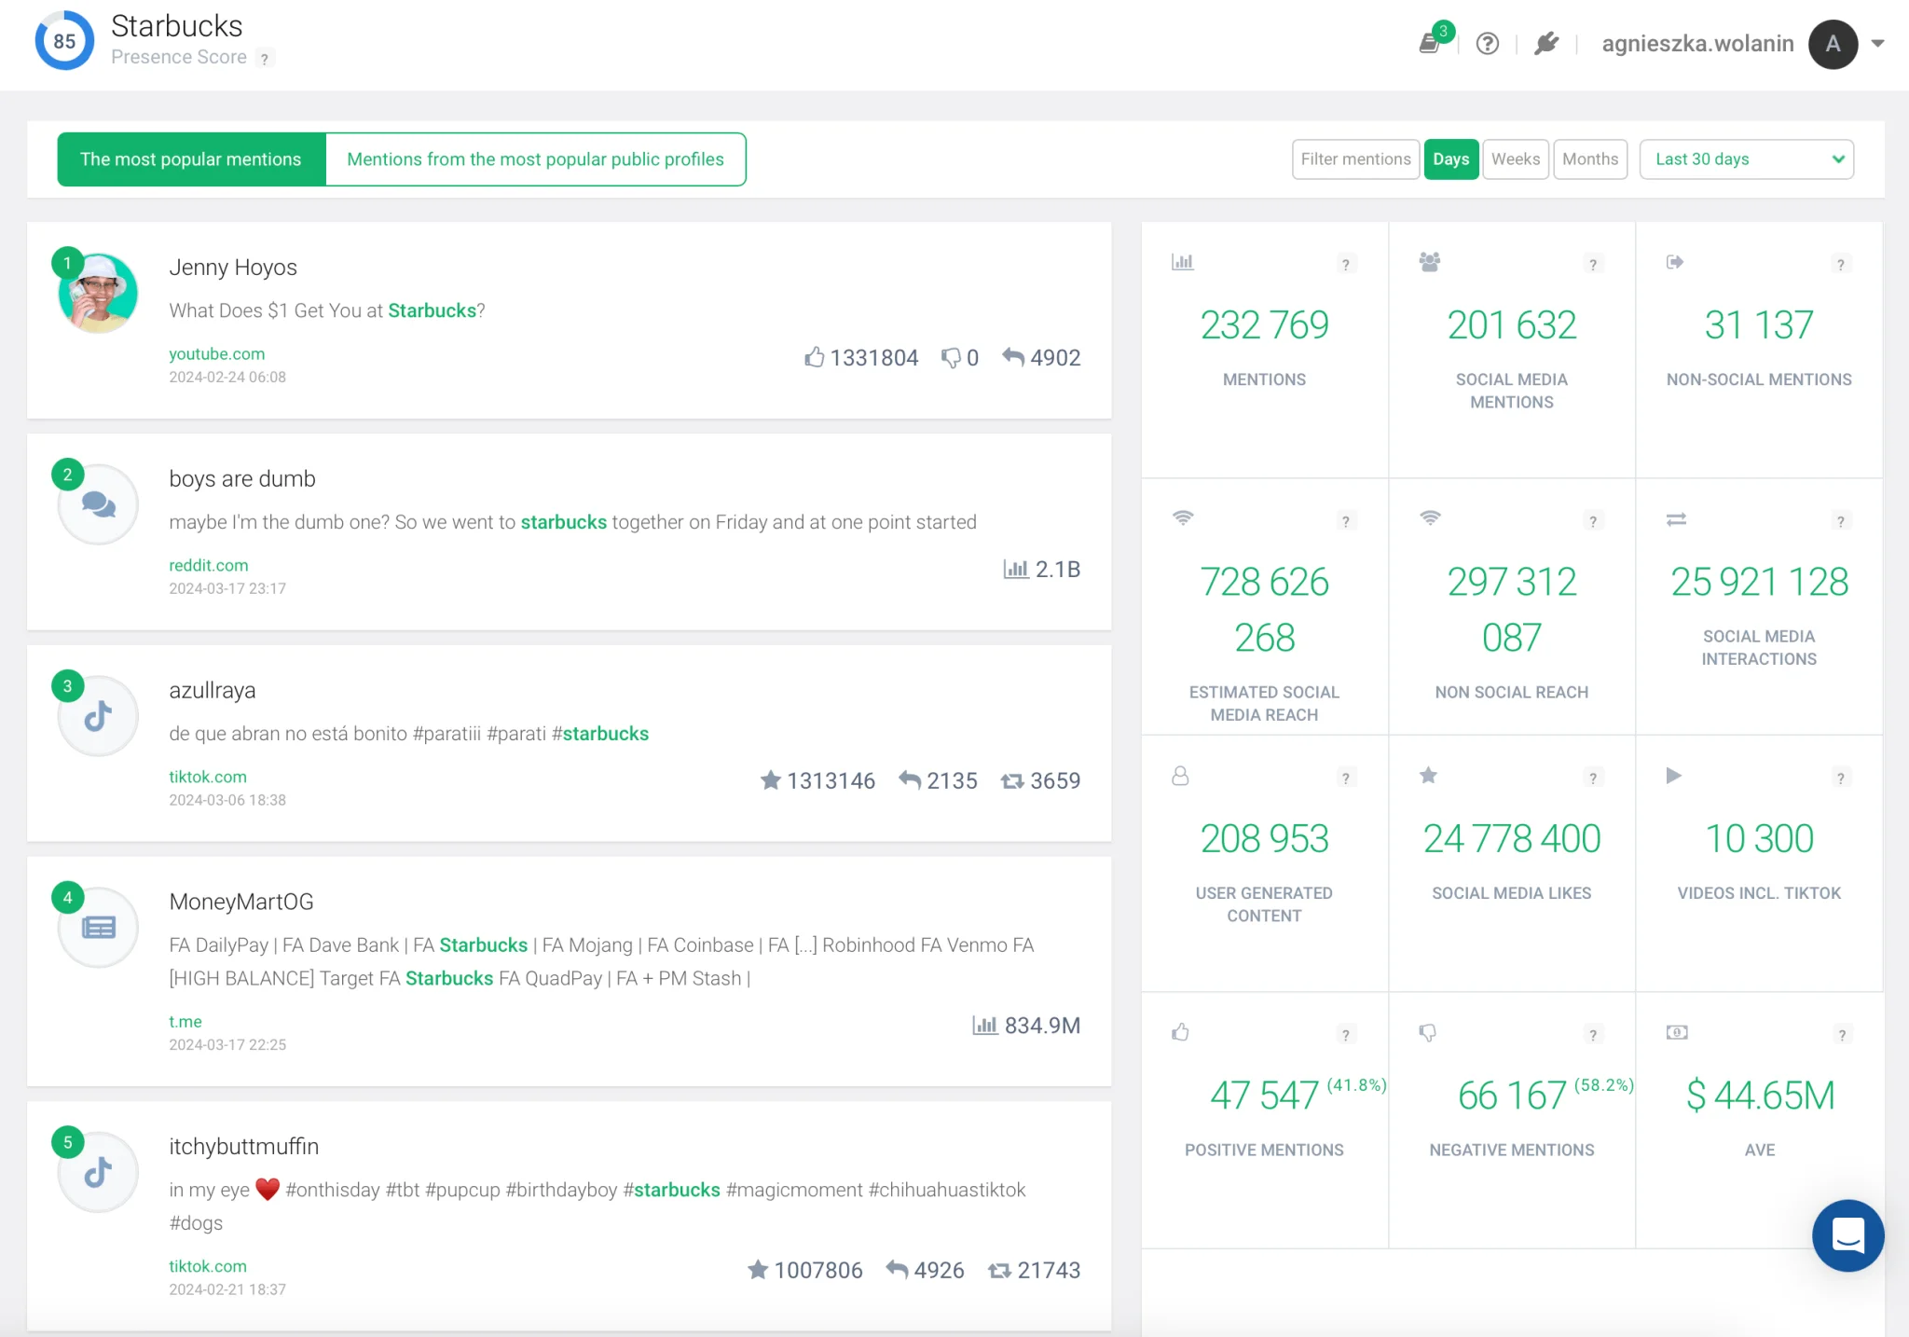Click the TikTok icon on azullraya's mention
This screenshot has height=1337, width=1909.
click(97, 715)
